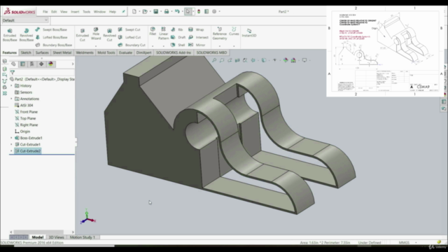The height and width of the screenshot is (252, 448).
Task: Click the Zoom to Fit view icon
Action: tap(214, 60)
